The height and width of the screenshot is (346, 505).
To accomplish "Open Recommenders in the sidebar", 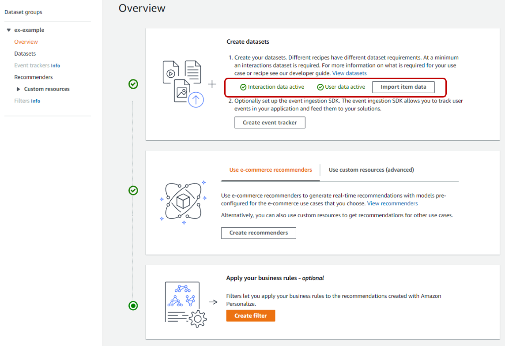I will tap(34, 77).
